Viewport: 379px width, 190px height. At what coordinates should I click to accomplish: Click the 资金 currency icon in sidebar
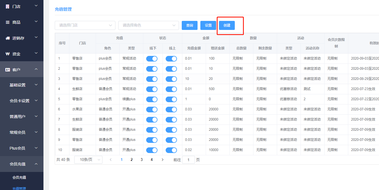[x=8, y=54]
